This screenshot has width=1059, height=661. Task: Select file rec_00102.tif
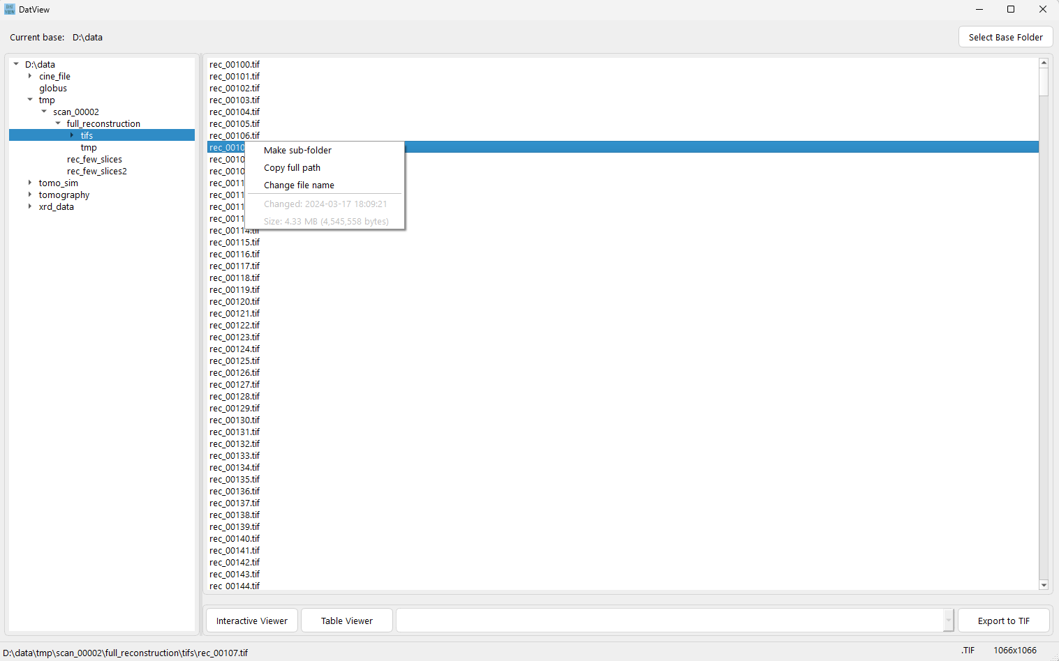(x=235, y=88)
